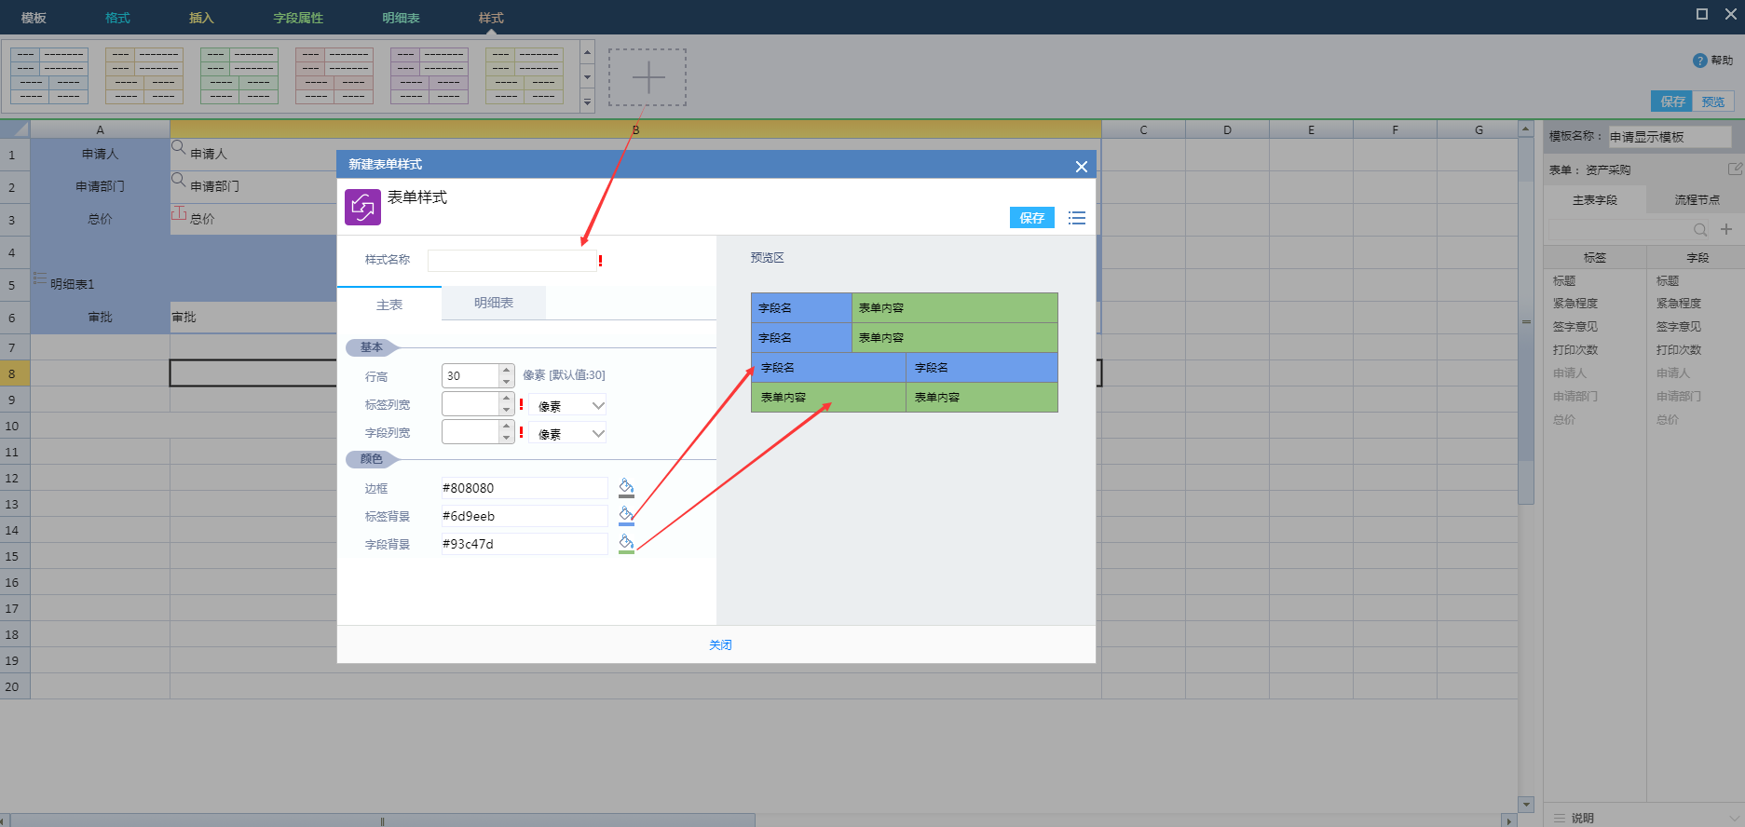This screenshot has height=827, width=1745.
Task: Expand the style gallery dropdown arrow
Action: 587,102
